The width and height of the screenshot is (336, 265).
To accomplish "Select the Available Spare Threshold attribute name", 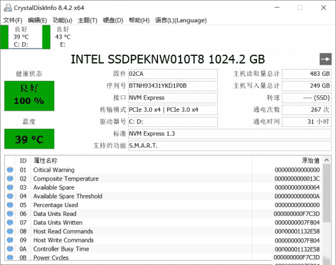I will (68, 196).
